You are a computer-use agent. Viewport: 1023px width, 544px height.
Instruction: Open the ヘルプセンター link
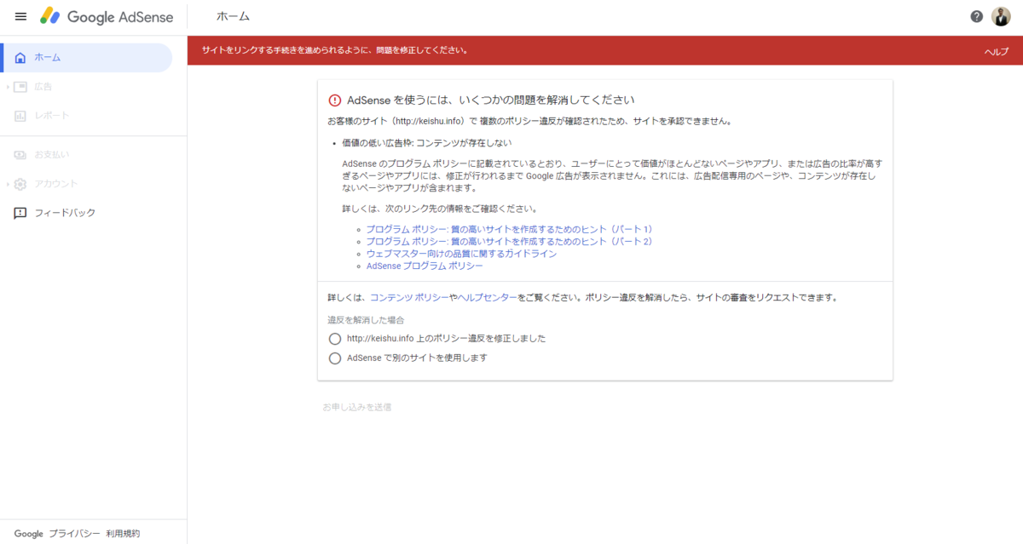(488, 298)
